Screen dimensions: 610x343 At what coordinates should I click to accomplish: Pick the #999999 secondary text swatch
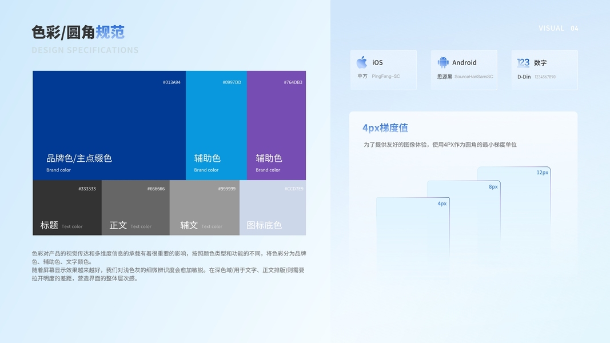point(205,208)
